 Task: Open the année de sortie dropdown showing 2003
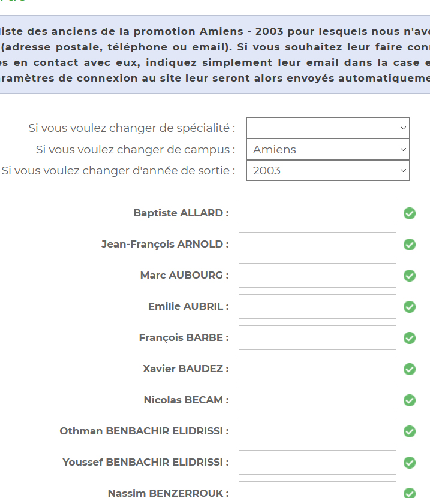[327, 171]
